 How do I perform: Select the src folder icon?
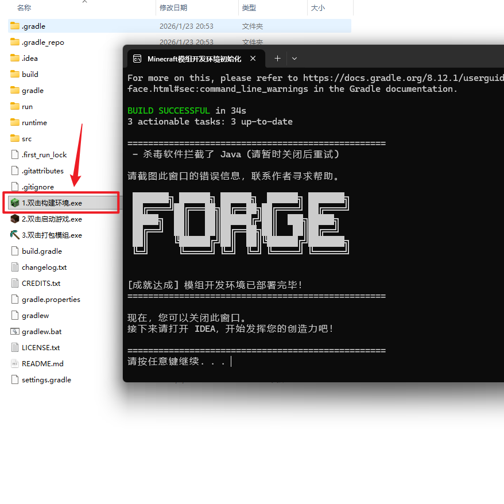[15, 138]
